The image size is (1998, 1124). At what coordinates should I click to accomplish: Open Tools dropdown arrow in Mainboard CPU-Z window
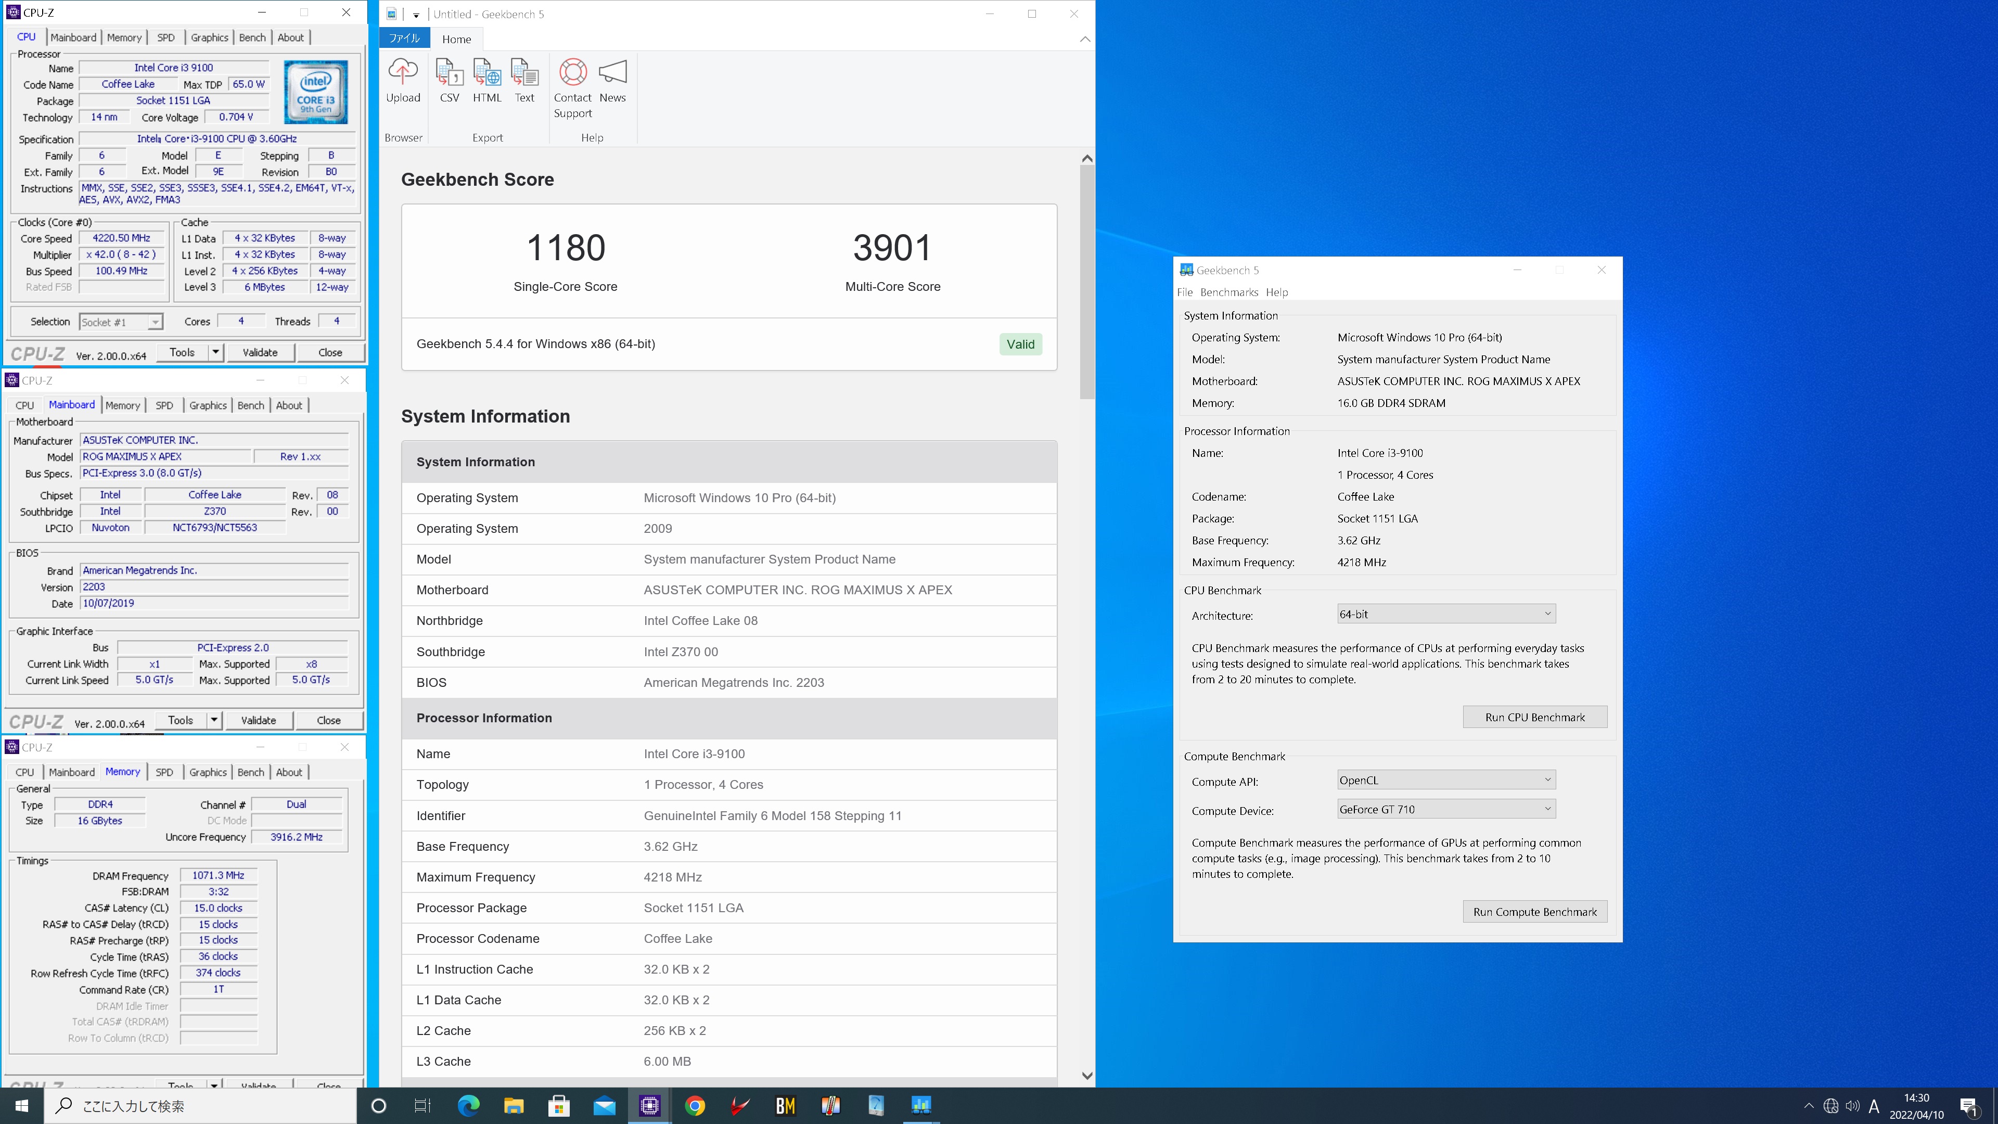coord(213,720)
